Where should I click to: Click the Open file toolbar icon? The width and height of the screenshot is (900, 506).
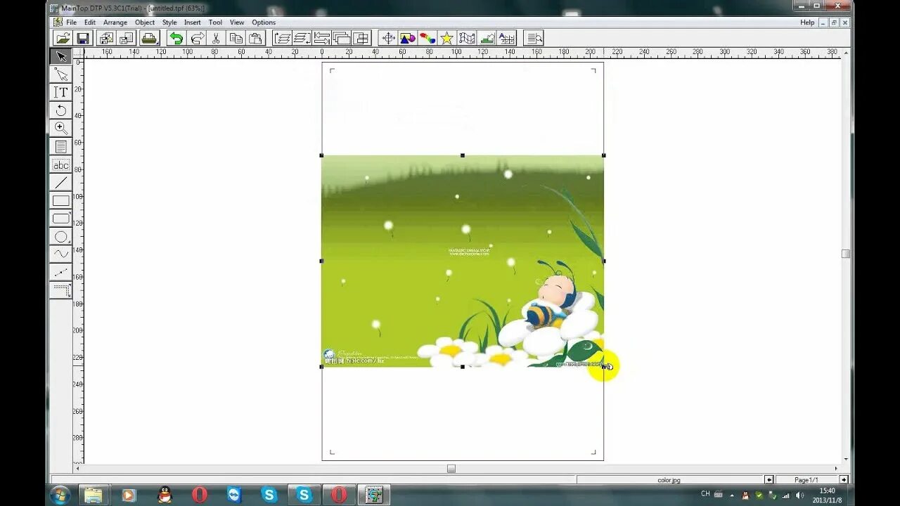[x=63, y=38]
